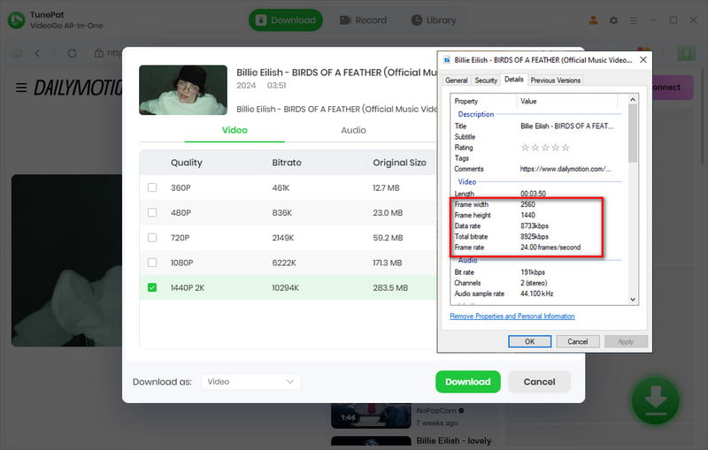Switch to the Record tab
Image resolution: width=708 pixels, height=450 pixels.
(x=364, y=20)
